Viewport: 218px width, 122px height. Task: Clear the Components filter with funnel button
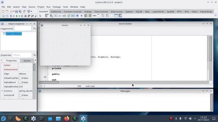tap(34, 28)
